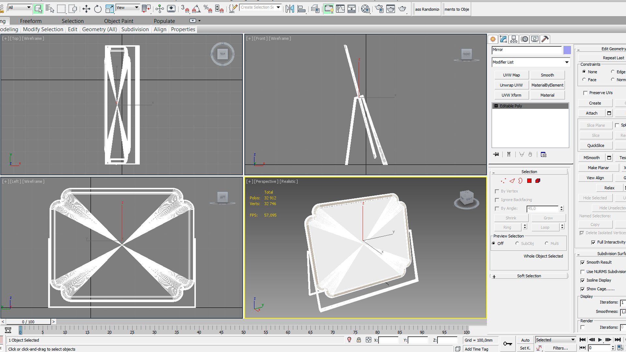The image size is (626, 352).
Task: Select Vertex sub-object level icon
Action: tap(503, 181)
